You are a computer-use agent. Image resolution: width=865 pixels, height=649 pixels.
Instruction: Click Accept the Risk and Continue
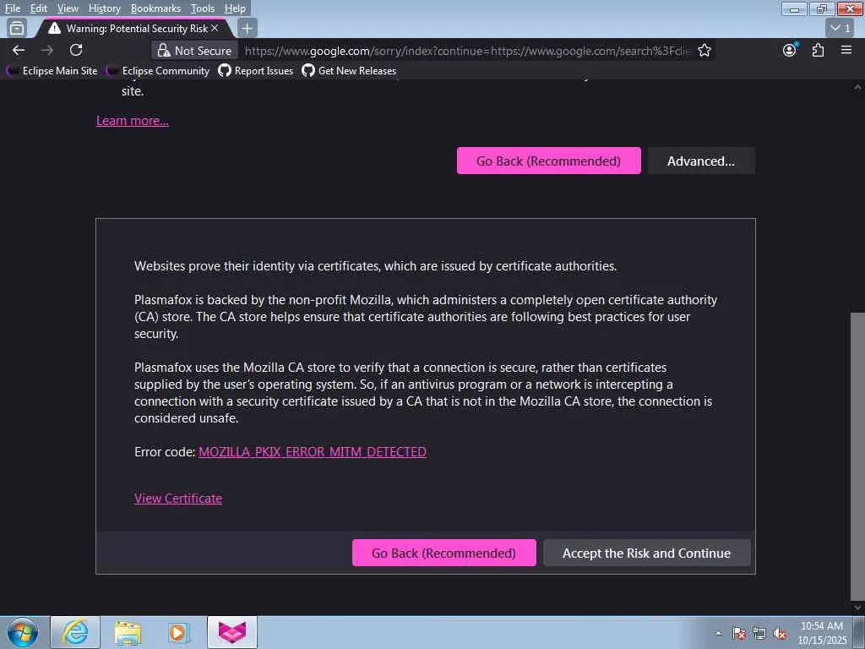click(x=646, y=553)
